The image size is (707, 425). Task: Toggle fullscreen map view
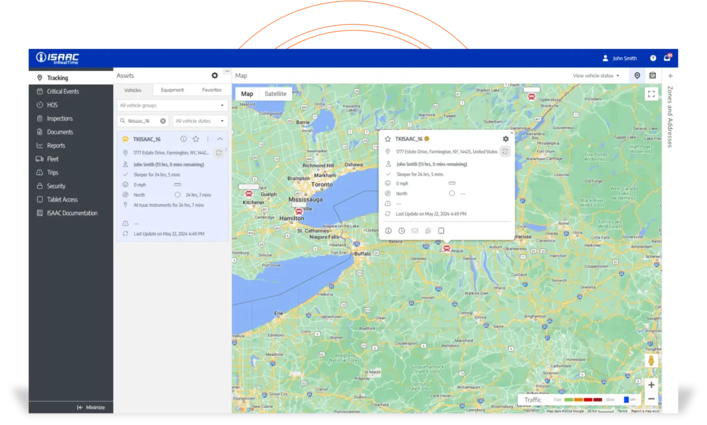coord(651,94)
